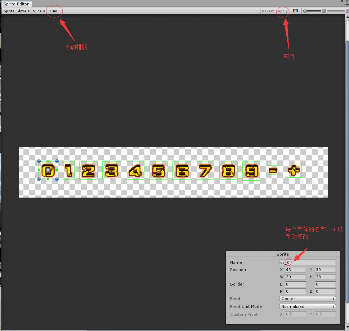Select the number 0 sprite slice
The image size is (349, 331).
pos(47,170)
